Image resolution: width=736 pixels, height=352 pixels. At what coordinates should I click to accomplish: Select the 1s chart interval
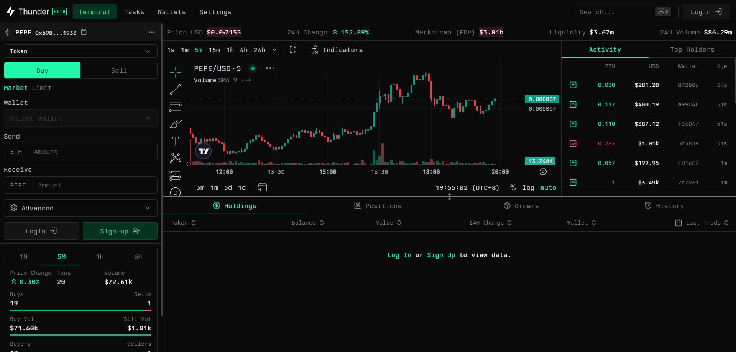tap(171, 50)
